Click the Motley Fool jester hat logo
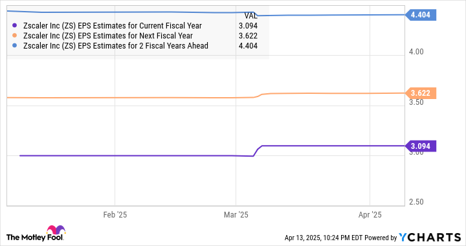 click(x=56, y=230)
